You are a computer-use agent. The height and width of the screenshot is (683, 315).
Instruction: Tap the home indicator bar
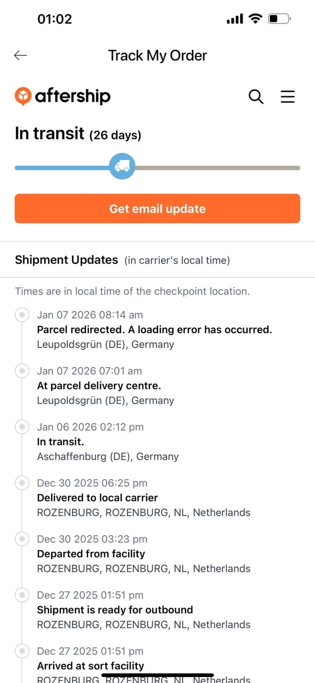tap(157, 675)
